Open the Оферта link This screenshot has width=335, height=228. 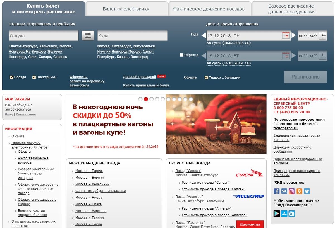click(190, 77)
